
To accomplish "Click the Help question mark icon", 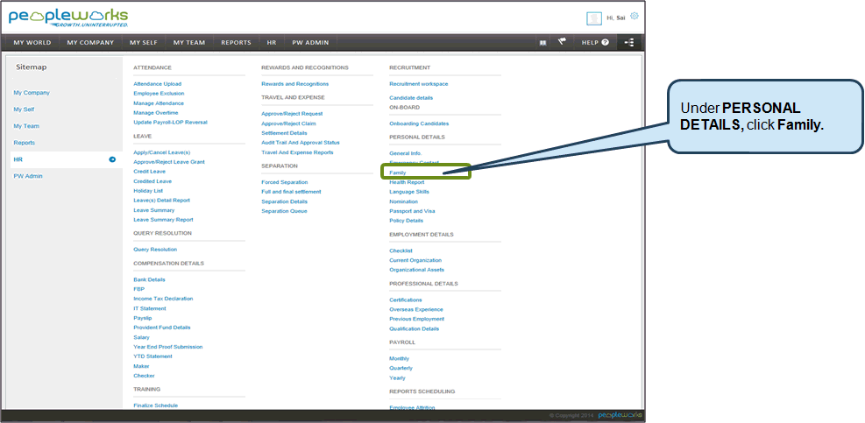I will [605, 42].
